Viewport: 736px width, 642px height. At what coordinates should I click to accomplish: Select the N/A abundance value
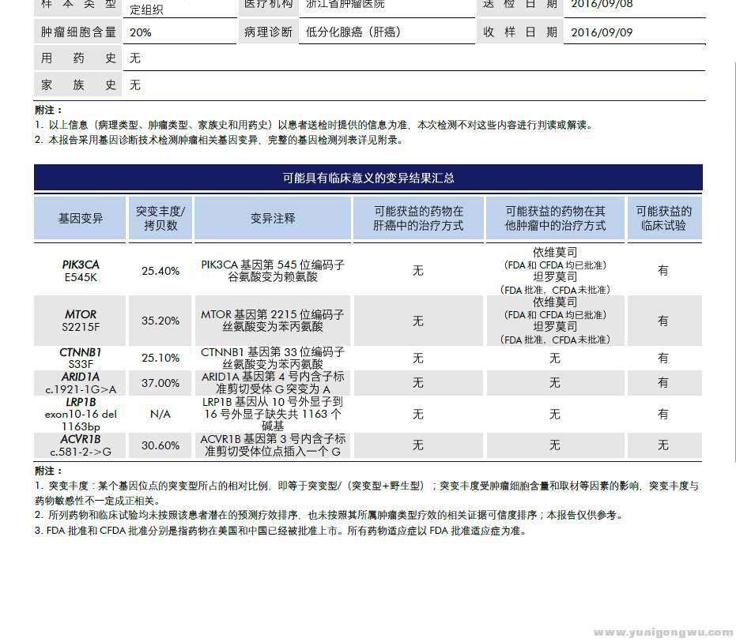160,414
